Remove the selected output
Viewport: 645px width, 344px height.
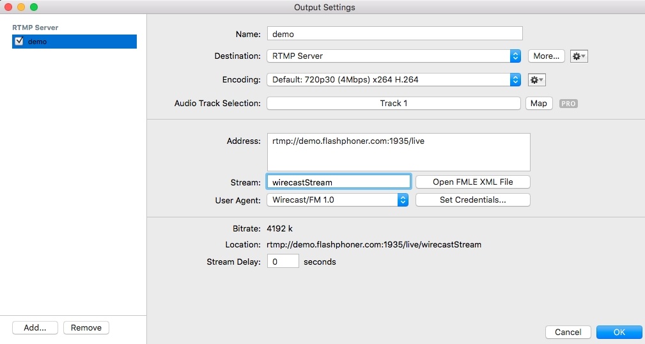86,328
